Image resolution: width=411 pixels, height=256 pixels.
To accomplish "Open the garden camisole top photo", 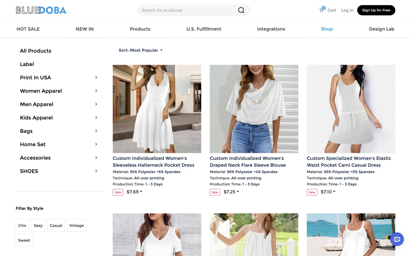I will tap(254, 235).
